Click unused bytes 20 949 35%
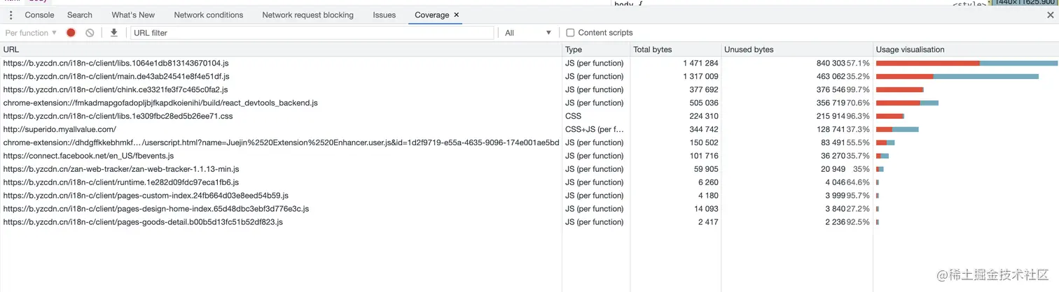 [845, 169]
